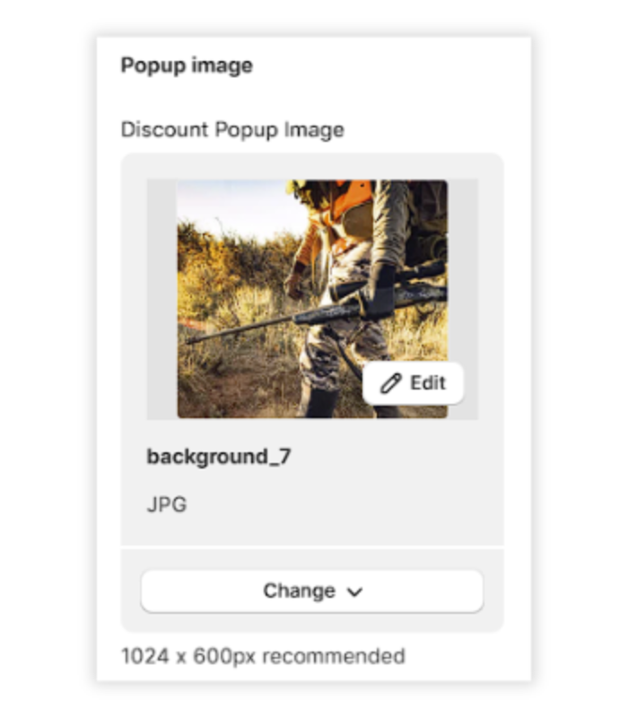Click the gray margin right of the preview
628x718 pixels.
463,275
